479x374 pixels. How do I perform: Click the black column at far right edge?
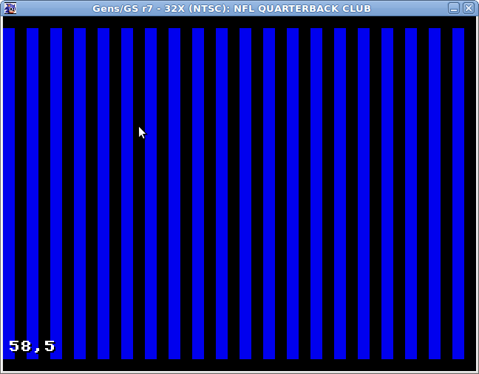coord(469,192)
